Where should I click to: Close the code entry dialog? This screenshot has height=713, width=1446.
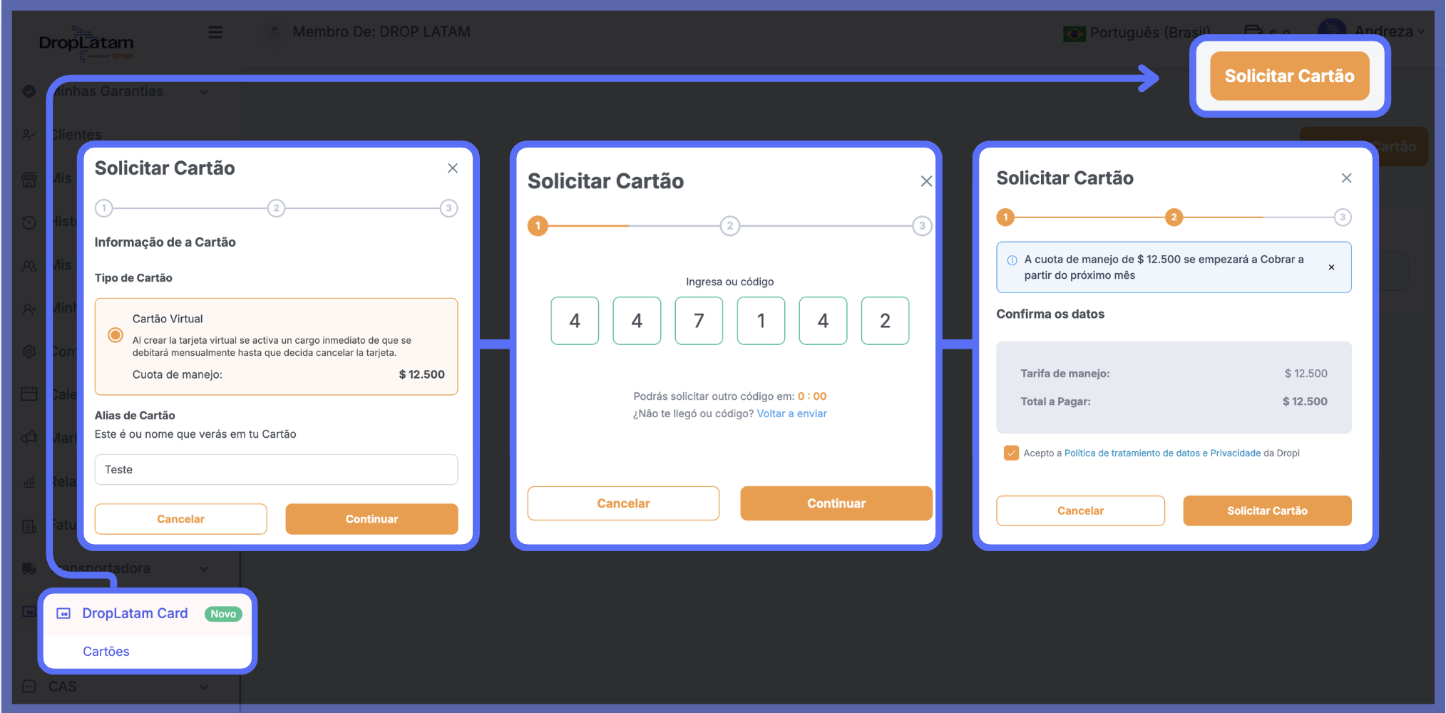coord(925,182)
